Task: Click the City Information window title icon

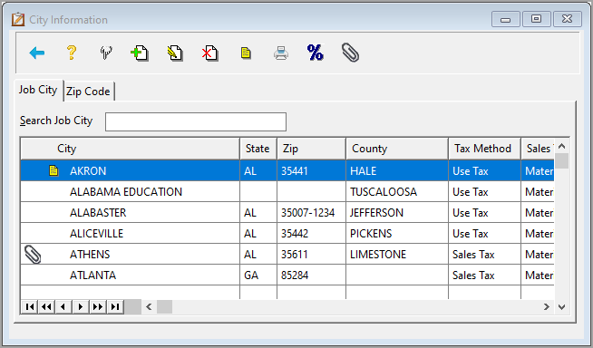Action: point(18,19)
